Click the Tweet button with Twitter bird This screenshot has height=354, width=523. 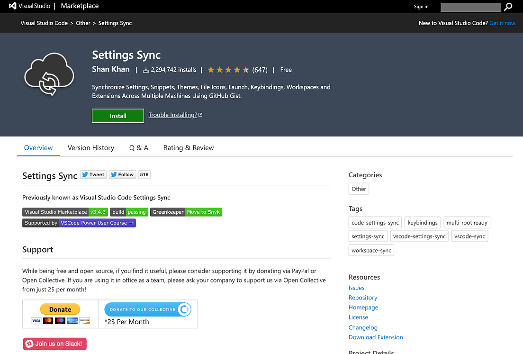[93, 174]
